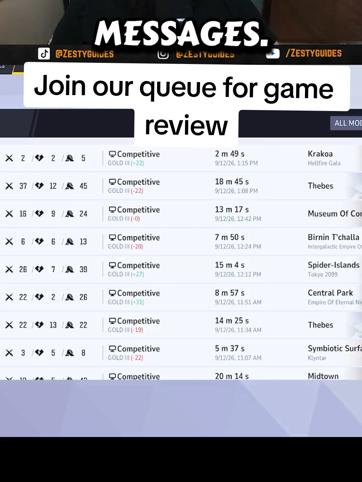Click the Instagram logo in the banner
The image size is (362, 482).
click(163, 54)
